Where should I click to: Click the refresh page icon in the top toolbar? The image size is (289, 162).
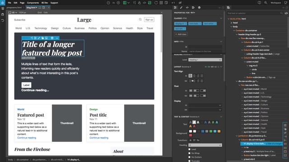pos(156,3)
